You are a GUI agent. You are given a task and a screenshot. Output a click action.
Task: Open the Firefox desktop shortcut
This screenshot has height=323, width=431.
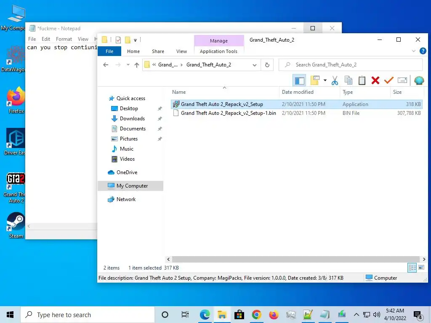click(x=16, y=100)
